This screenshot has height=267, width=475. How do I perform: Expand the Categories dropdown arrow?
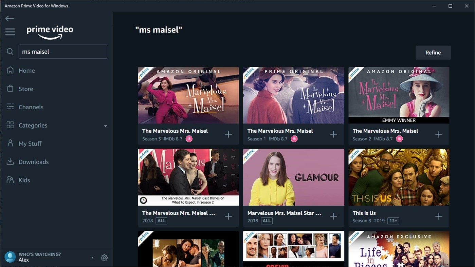click(x=105, y=126)
